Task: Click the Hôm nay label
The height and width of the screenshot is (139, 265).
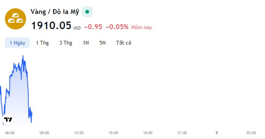Action: [x=142, y=28]
